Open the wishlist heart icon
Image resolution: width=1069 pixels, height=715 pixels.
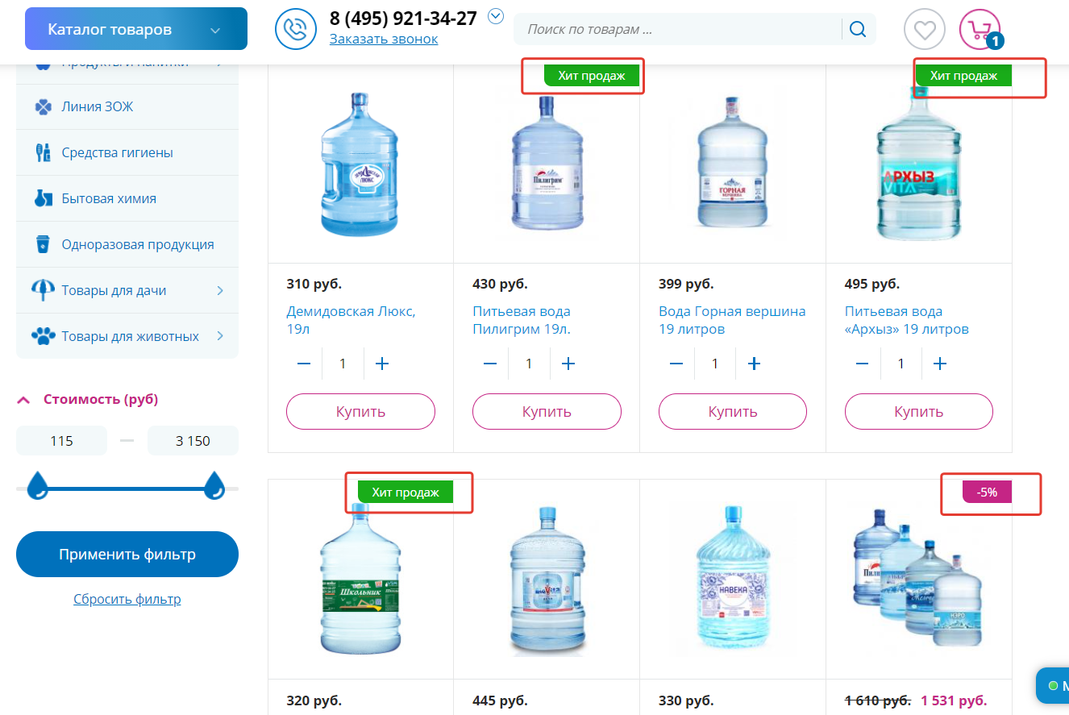pos(925,30)
